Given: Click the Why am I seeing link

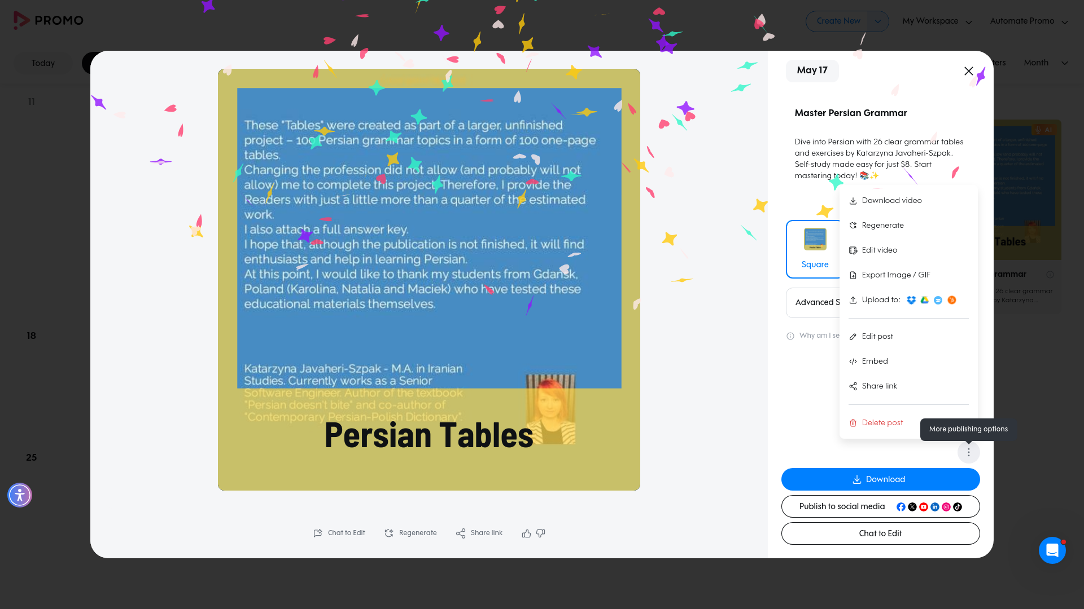Looking at the screenshot, I should tap(819, 336).
